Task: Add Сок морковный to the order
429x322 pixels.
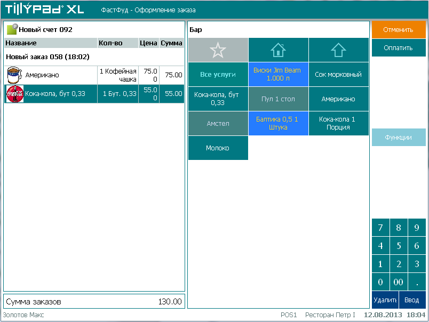Action: (x=338, y=74)
